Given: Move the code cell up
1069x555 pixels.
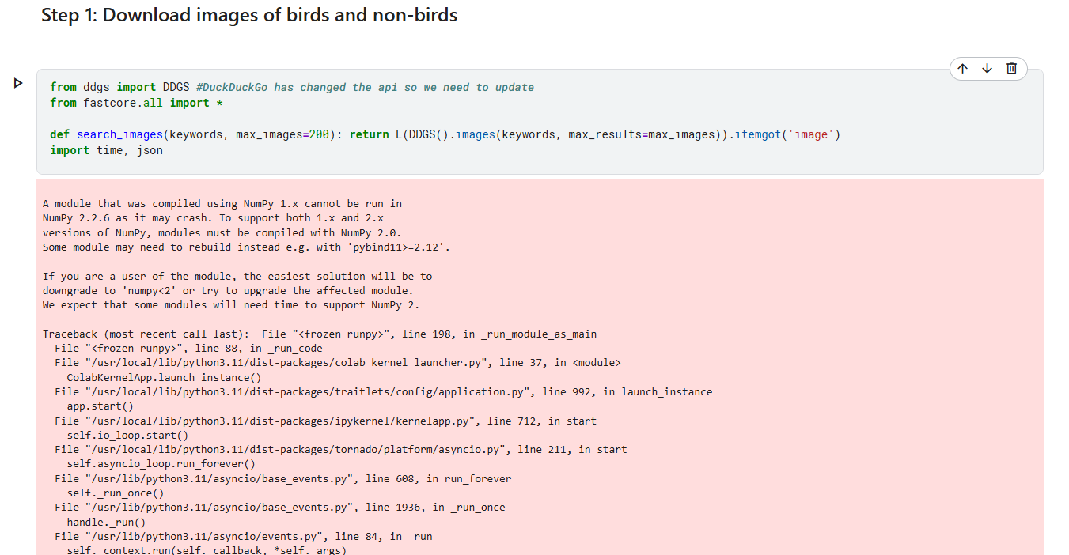Looking at the screenshot, I should pyautogui.click(x=962, y=69).
